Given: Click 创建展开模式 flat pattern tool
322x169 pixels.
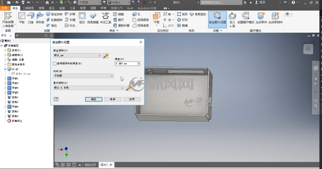Looking at the screenshot, I should click(x=245, y=18).
